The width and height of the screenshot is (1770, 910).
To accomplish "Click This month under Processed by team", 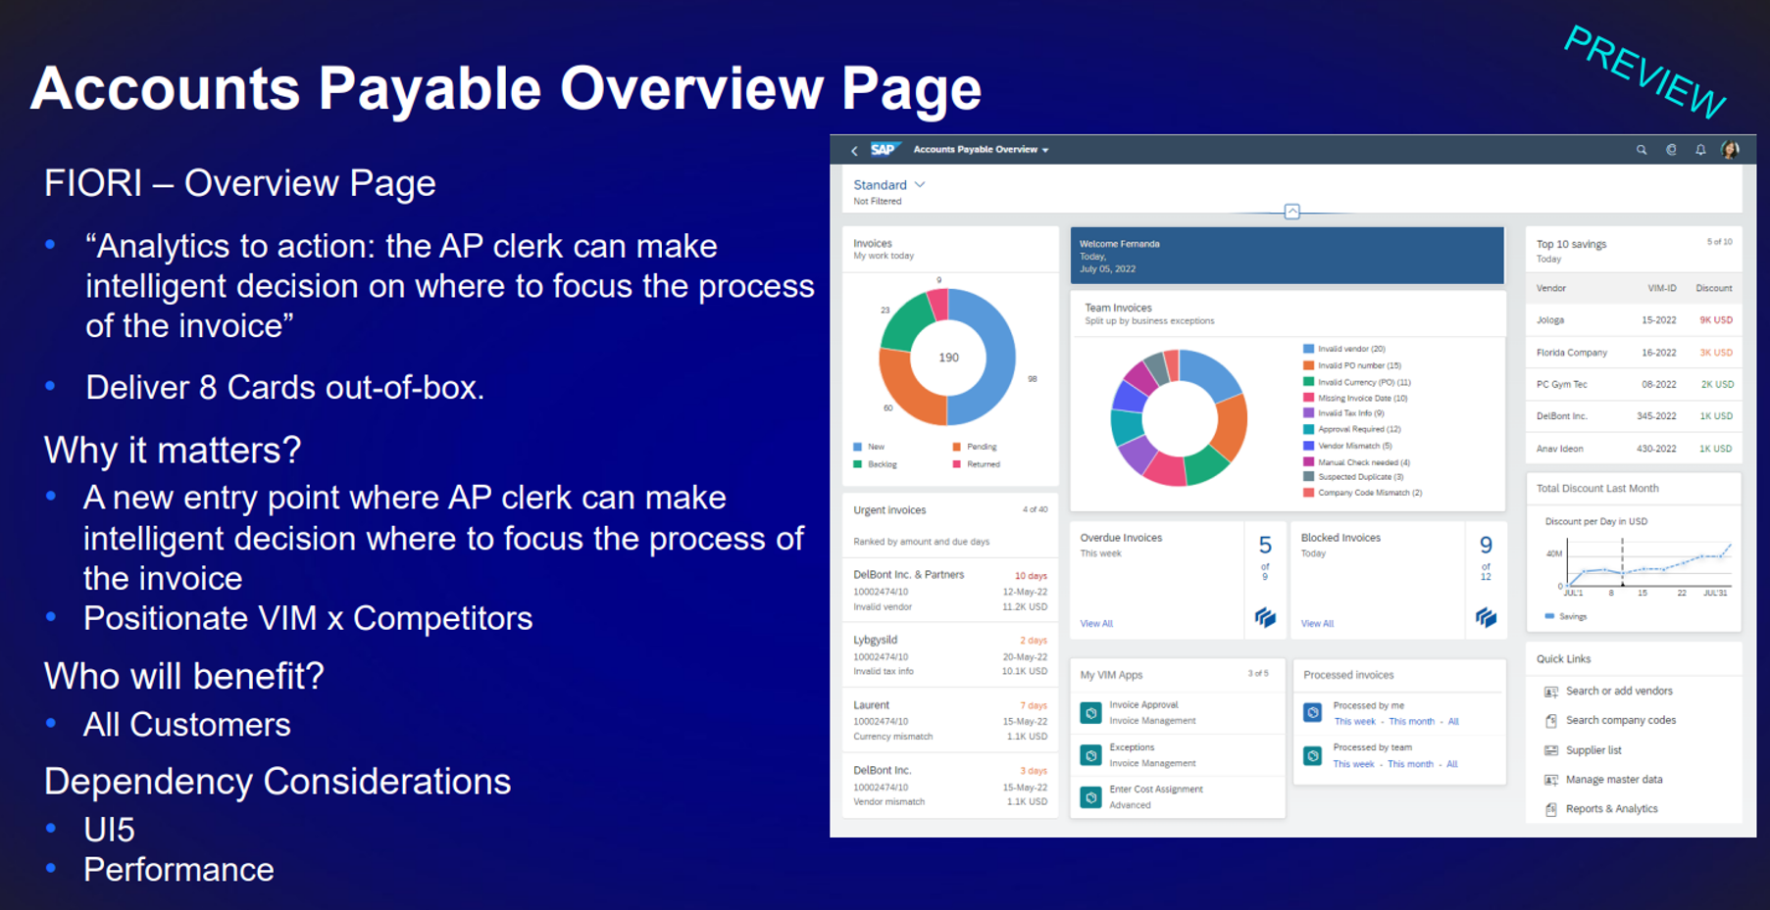I will click(x=1410, y=764).
